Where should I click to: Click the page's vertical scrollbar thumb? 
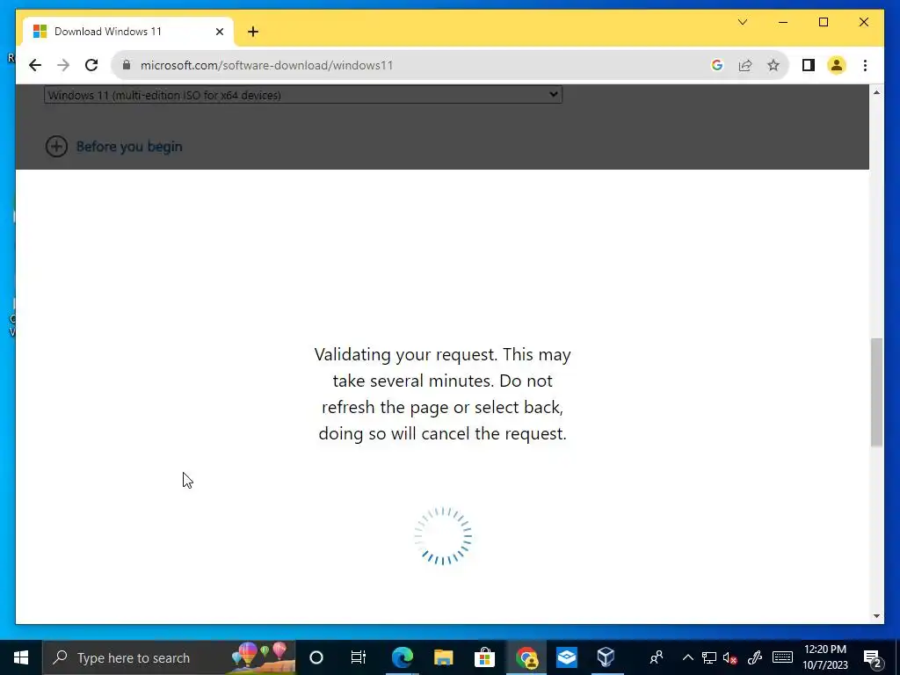(x=876, y=393)
